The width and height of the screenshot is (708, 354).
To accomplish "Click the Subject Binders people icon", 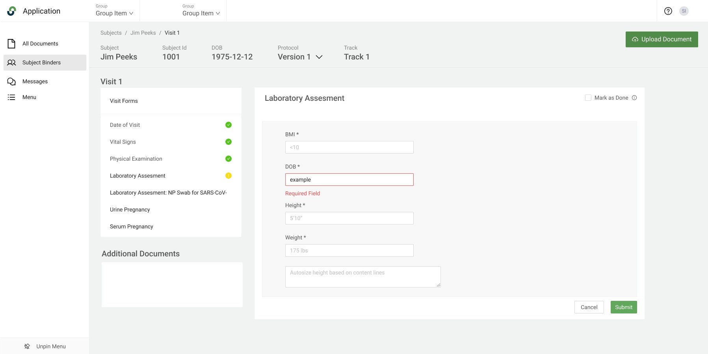I will (11, 63).
